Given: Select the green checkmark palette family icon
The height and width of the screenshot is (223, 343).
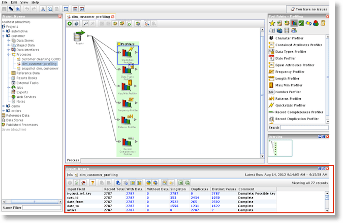Looking at the screenshot, I should [301, 23].
